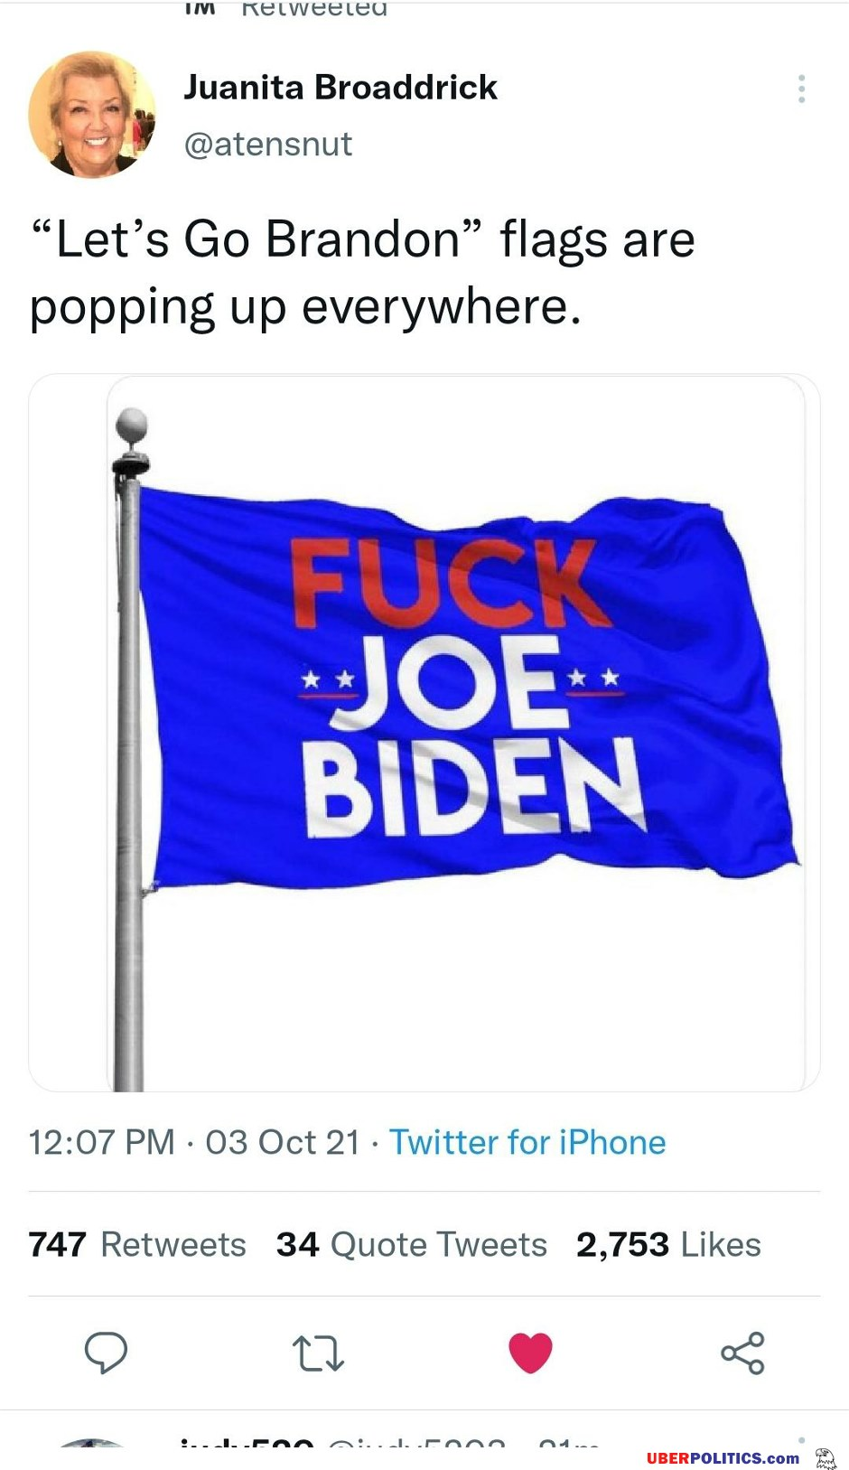This screenshot has height=1470, width=849.
Task: Tap the share icon on the tweet
Action: coord(742,1353)
